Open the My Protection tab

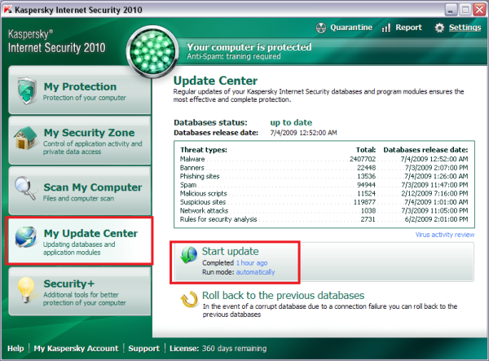80,90
